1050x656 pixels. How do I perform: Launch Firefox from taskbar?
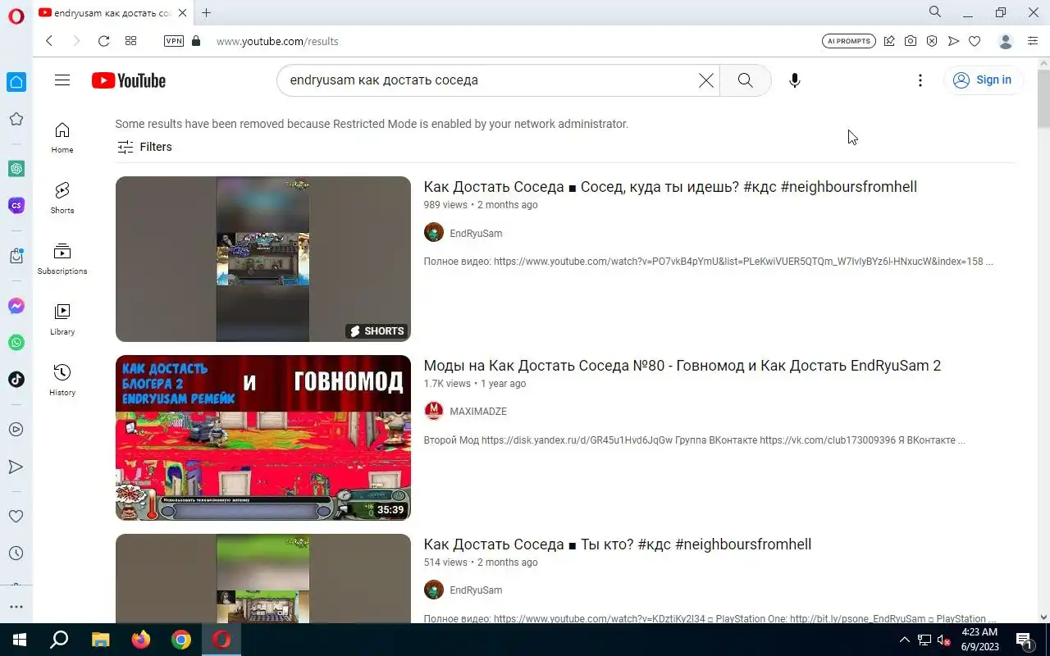141,640
